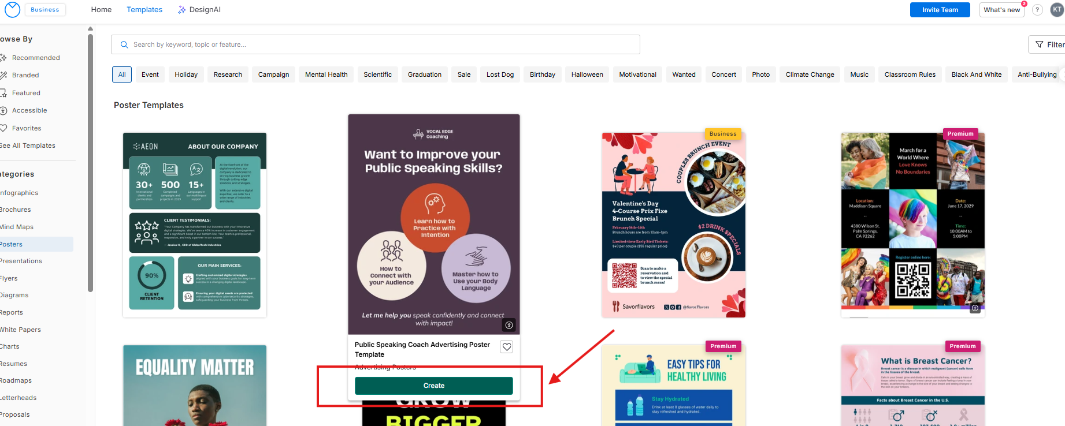1065x426 pixels.
Task: Favorite the Public Speaking Coach poster template
Action: [x=507, y=347]
